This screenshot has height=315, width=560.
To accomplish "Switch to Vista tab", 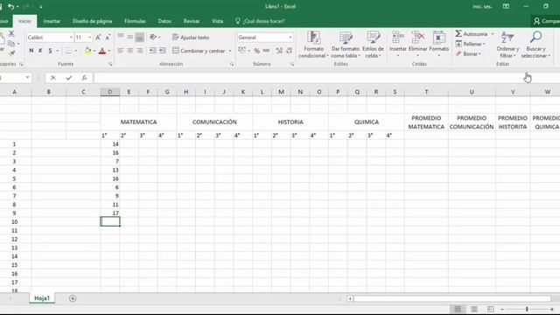I will 218,21.
